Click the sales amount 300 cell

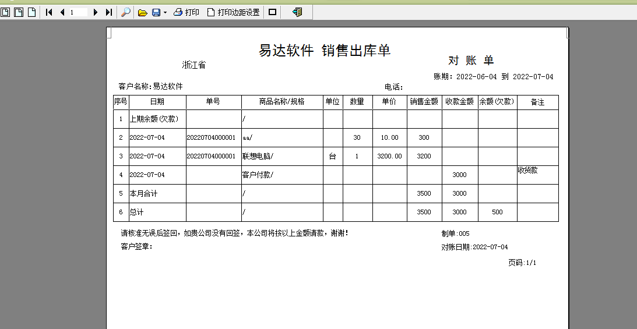pos(424,137)
